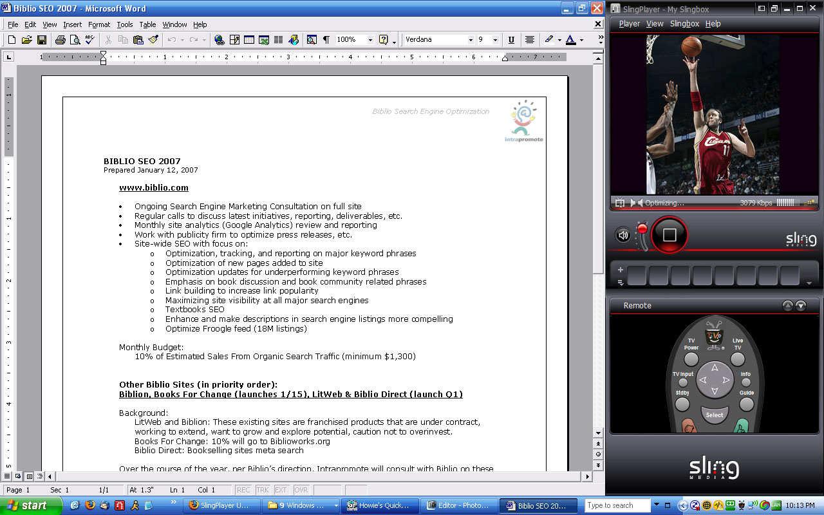Open Print Preview in Word toolbar
Screen dimensions: 824x515
point(75,40)
